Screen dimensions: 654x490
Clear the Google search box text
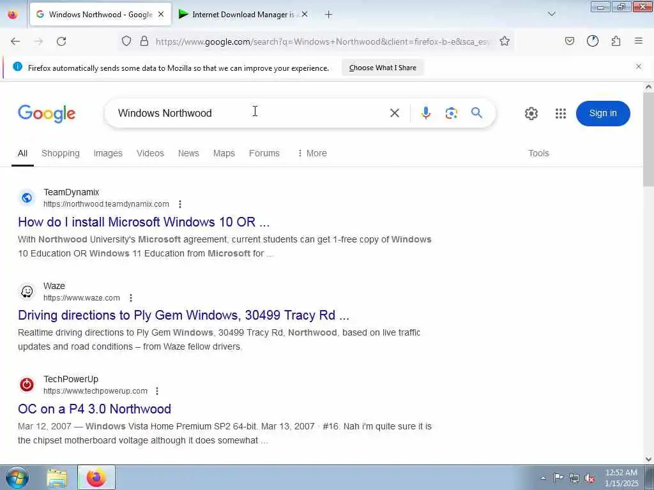395,113
